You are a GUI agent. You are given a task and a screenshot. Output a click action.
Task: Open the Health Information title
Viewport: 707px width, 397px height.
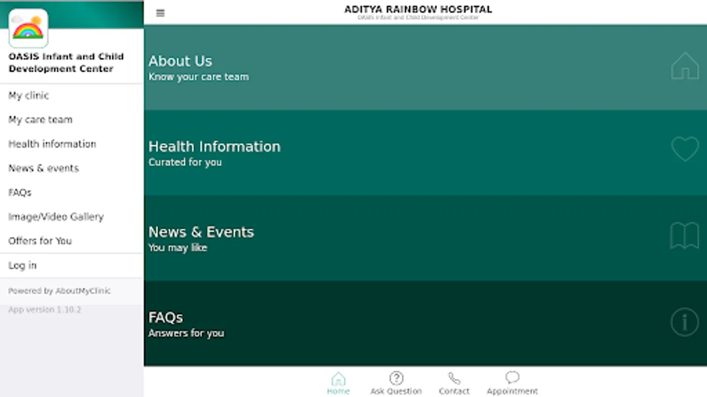tap(214, 146)
